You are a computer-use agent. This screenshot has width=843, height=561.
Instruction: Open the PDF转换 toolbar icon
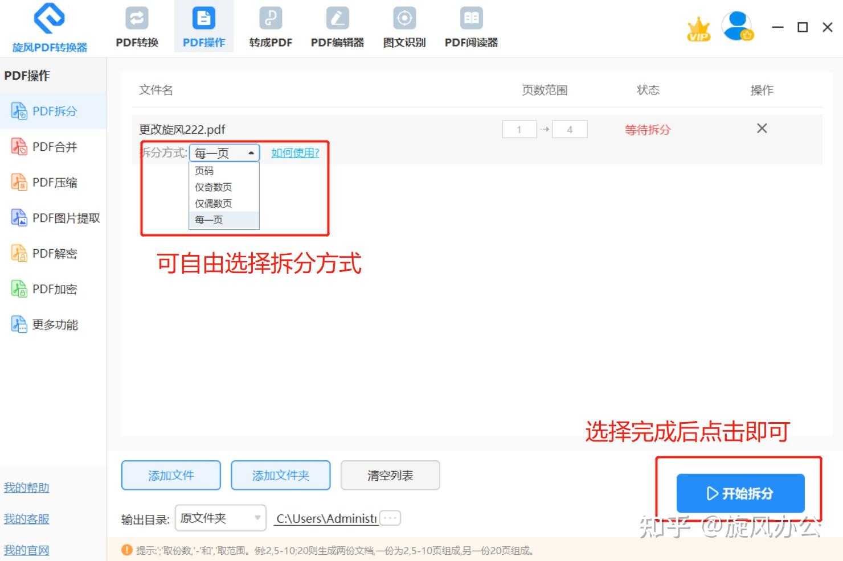coord(137,18)
